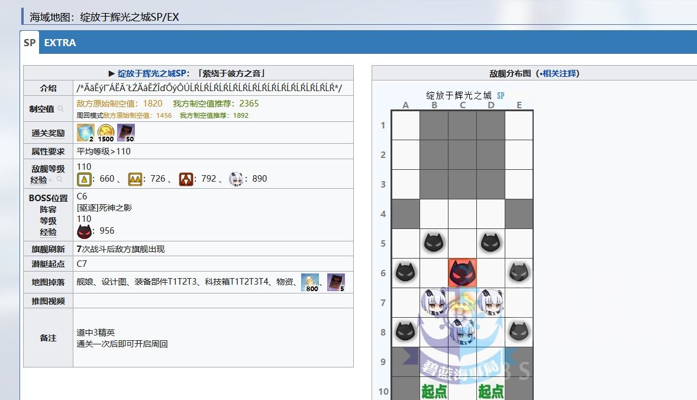Select the 800 supplies drop icon
The height and width of the screenshot is (400, 697).
pyautogui.click(x=309, y=282)
